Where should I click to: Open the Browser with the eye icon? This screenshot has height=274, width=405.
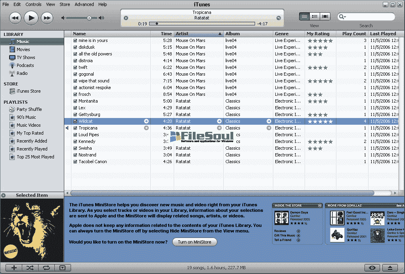click(372, 268)
